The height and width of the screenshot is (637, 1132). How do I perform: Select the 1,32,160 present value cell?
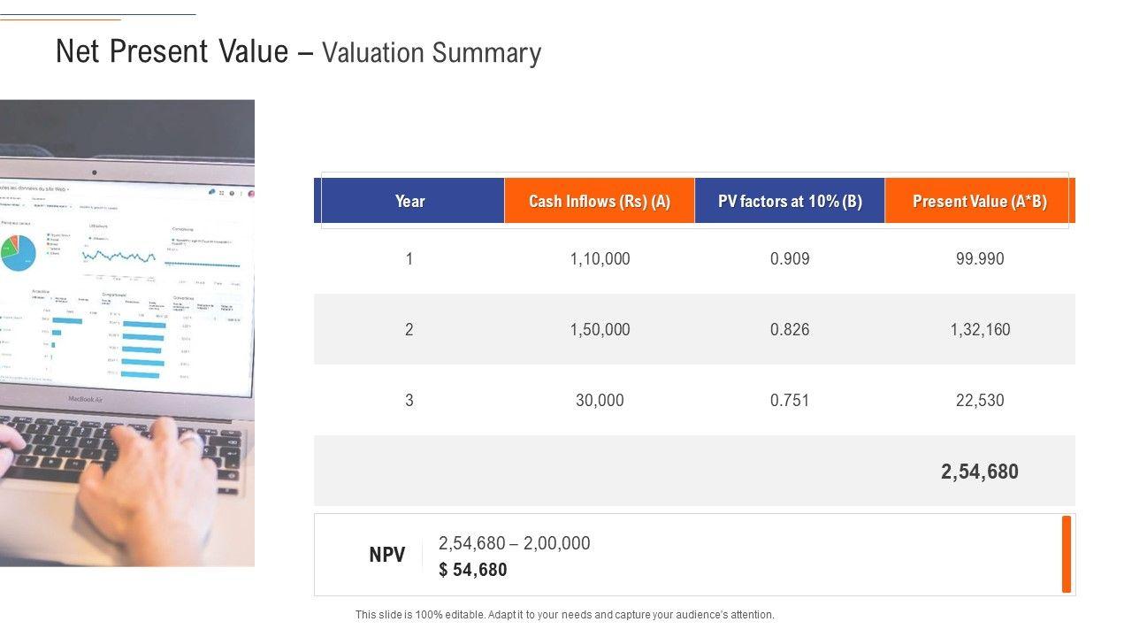point(980,329)
